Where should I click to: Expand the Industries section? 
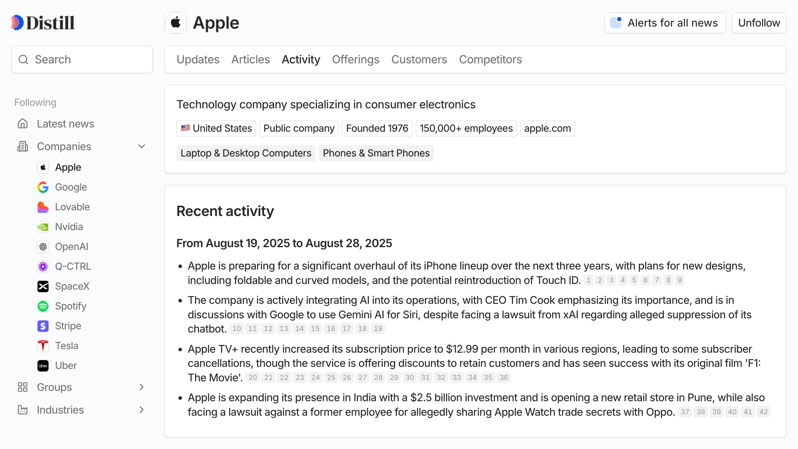[142, 410]
